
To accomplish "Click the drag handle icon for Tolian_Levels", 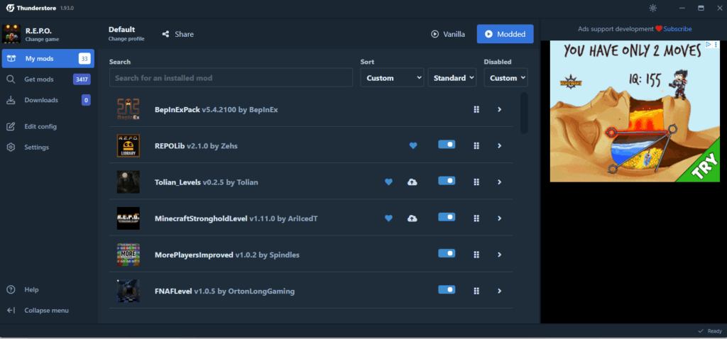I will tap(476, 182).
